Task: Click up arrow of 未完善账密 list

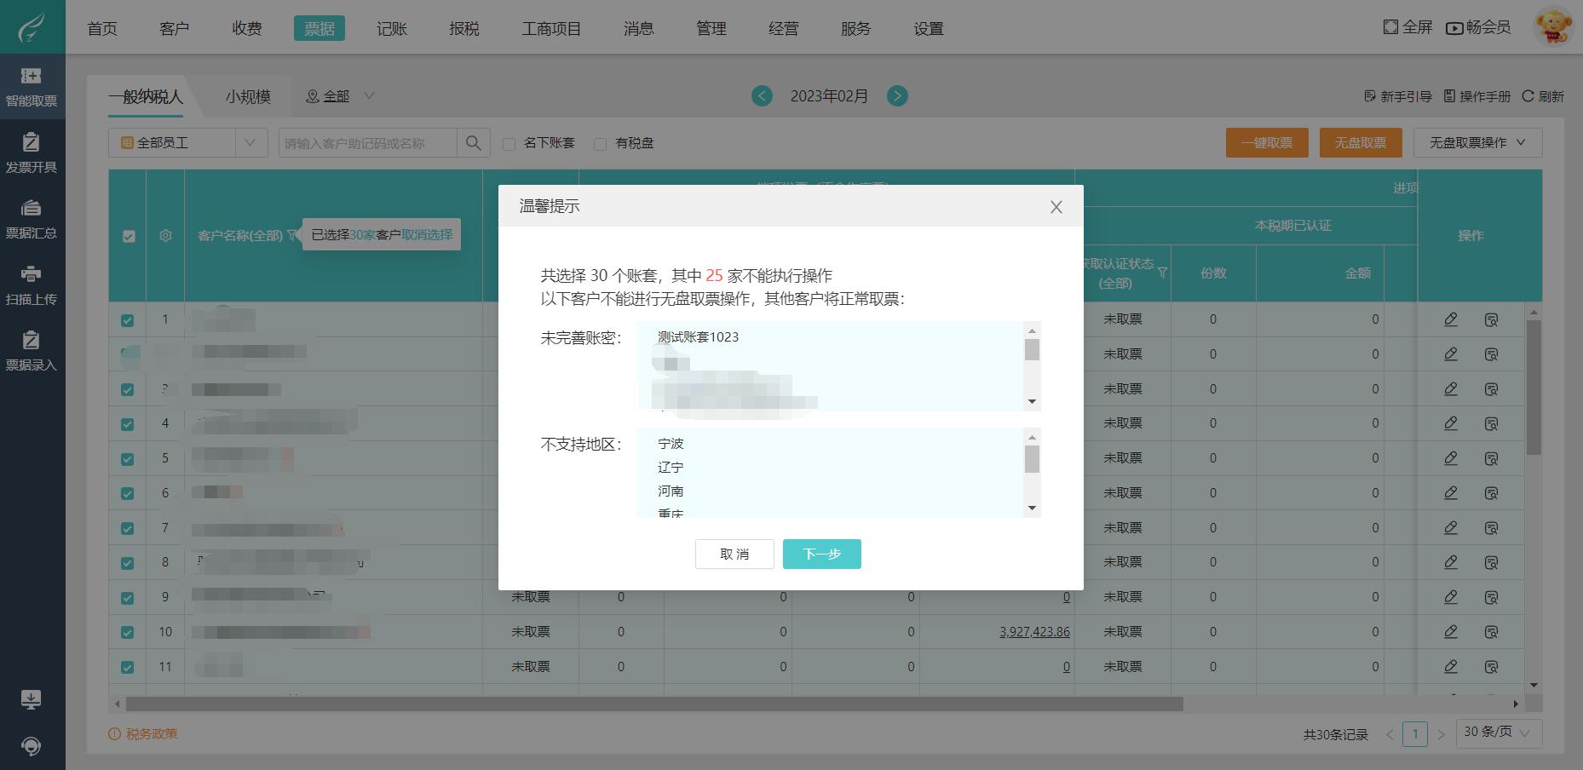Action: (x=1032, y=330)
